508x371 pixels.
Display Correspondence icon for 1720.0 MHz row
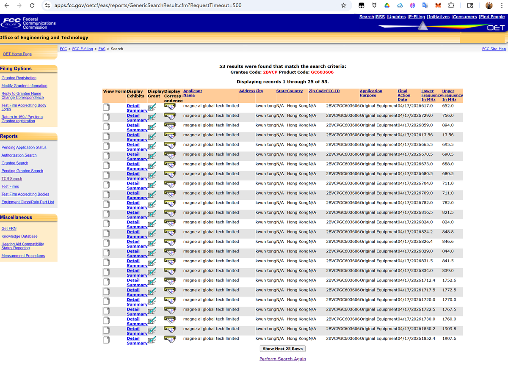pyautogui.click(x=170, y=301)
